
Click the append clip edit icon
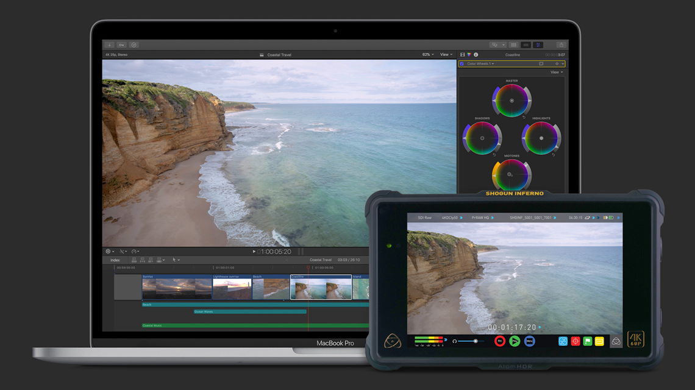click(150, 260)
